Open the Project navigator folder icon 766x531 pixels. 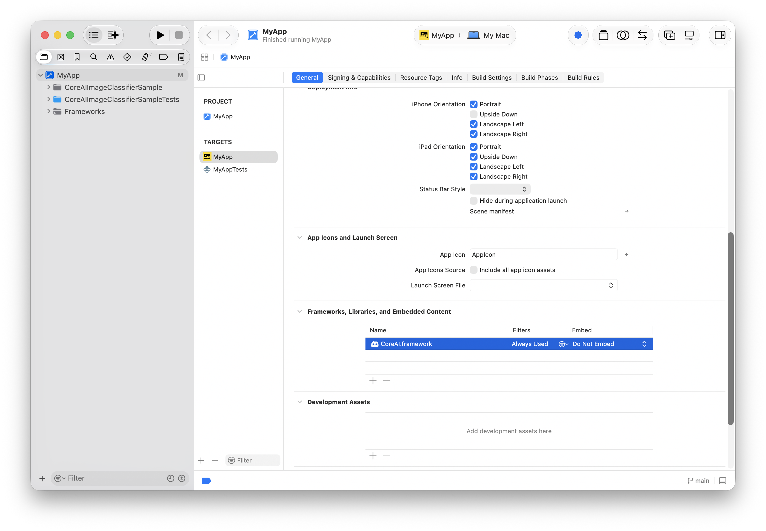coord(44,57)
